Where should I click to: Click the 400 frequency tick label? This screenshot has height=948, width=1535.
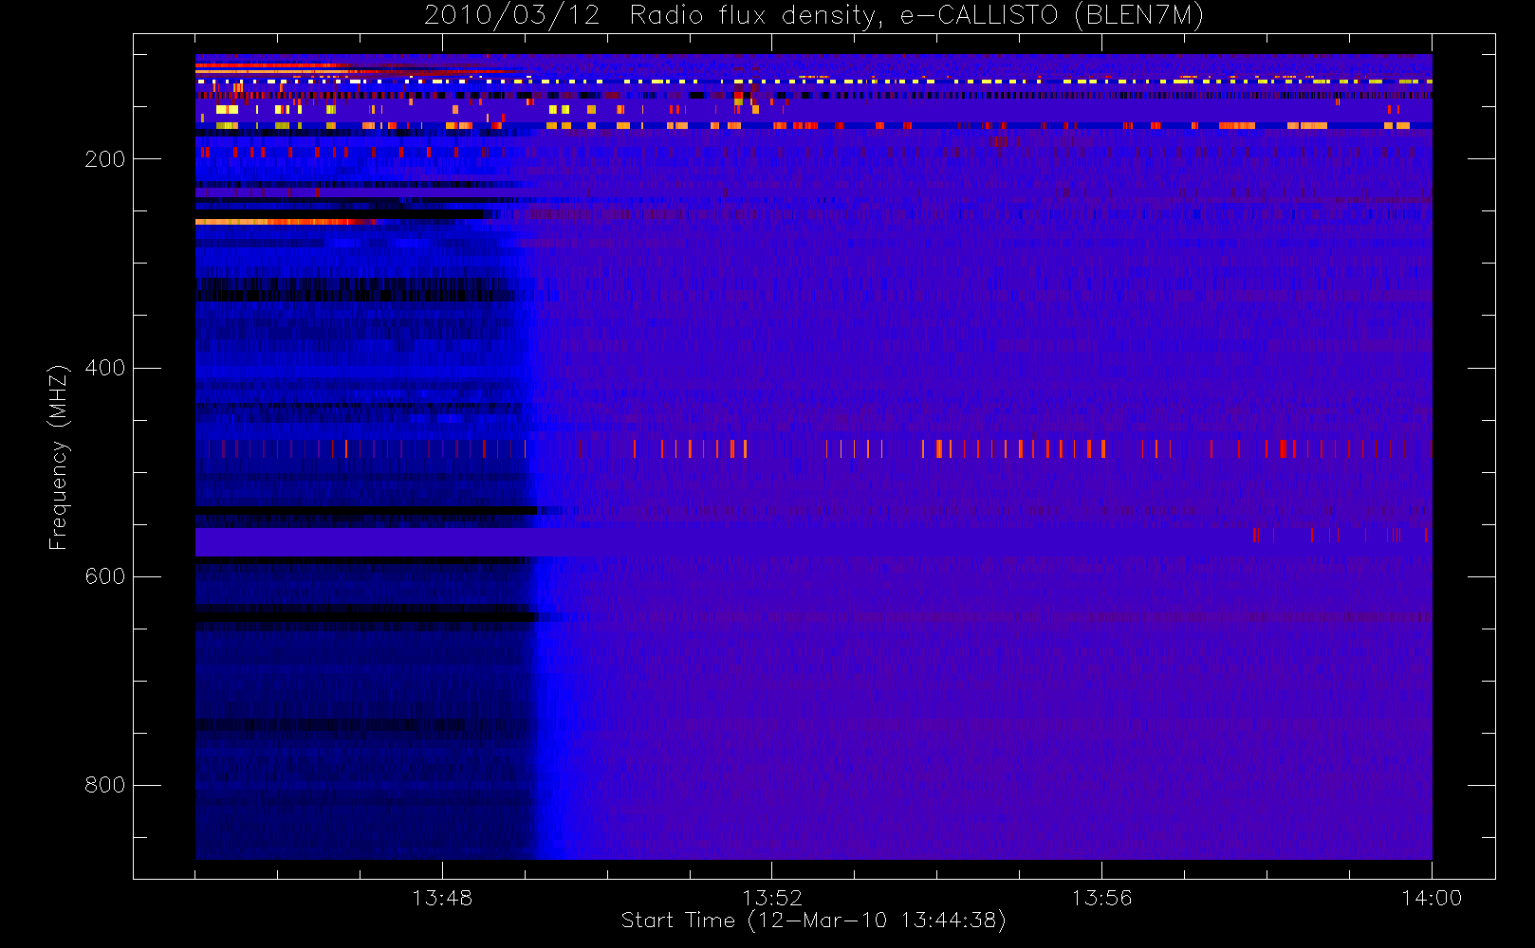point(104,368)
